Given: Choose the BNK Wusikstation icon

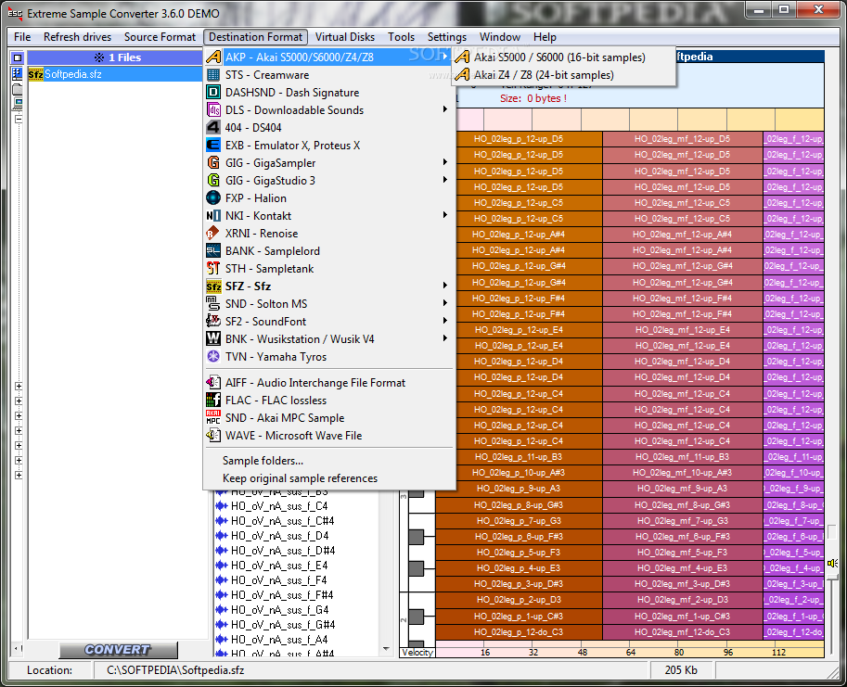Looking at the screenshot, I should (x=214, y=339).
